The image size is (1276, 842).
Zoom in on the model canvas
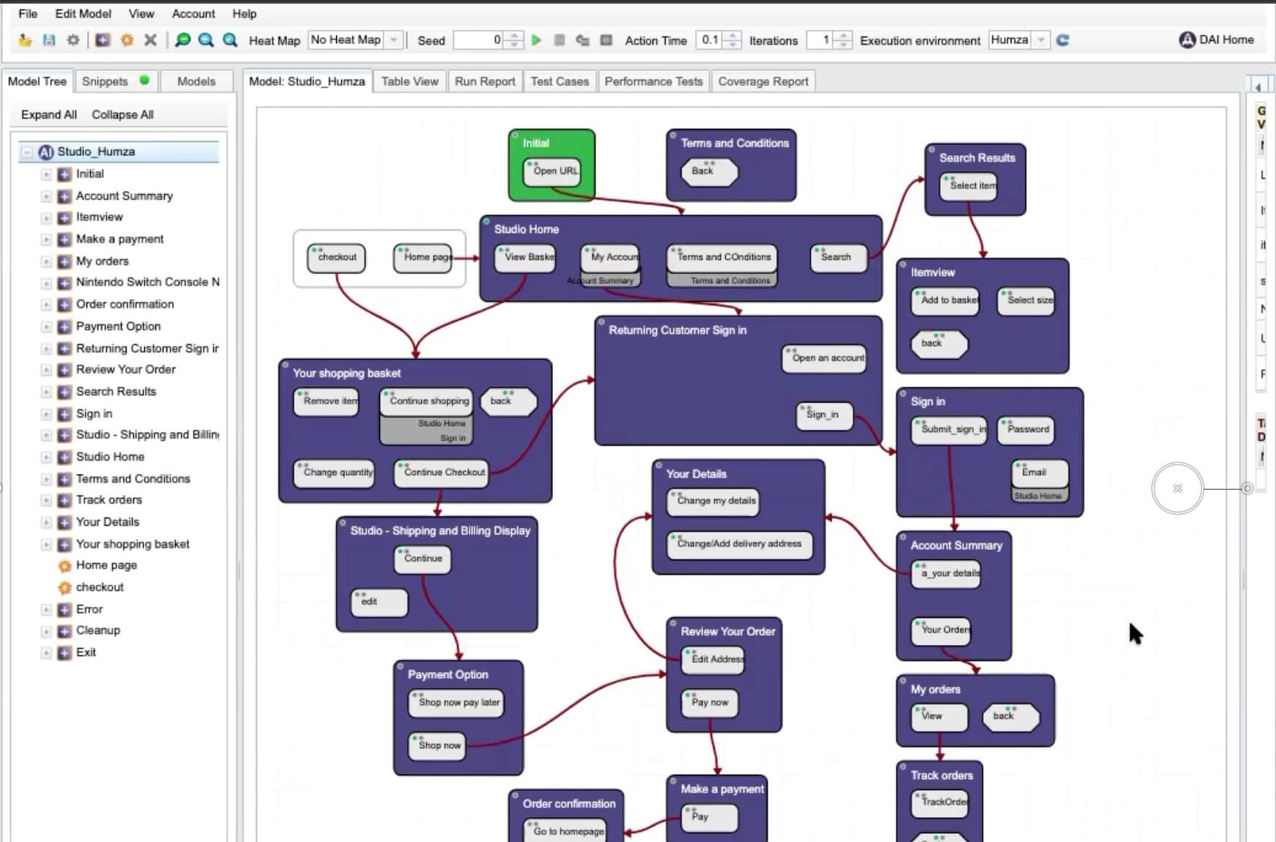point(205,40)
